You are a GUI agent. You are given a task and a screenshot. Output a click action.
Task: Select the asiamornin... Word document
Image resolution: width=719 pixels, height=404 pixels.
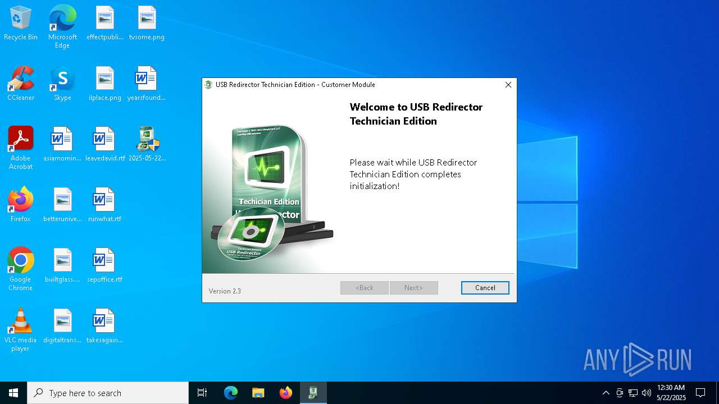click(62, 145)
